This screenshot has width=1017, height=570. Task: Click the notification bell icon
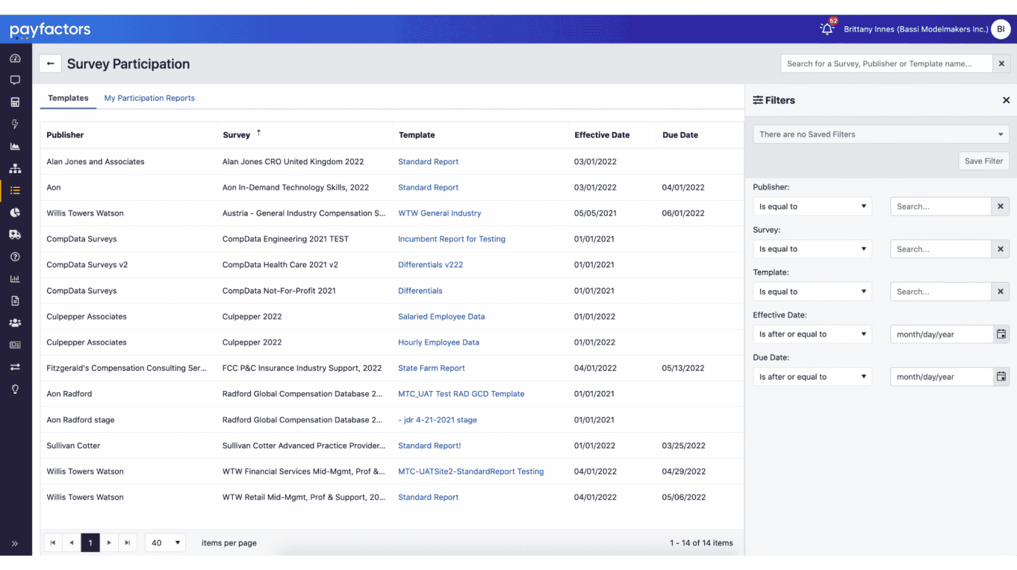tap(826, 29)
